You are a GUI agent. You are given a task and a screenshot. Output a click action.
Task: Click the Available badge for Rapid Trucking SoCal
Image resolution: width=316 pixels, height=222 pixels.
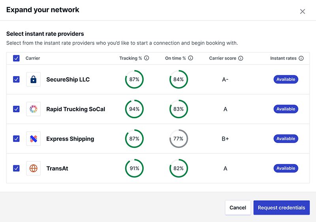[x=286, y=109]
